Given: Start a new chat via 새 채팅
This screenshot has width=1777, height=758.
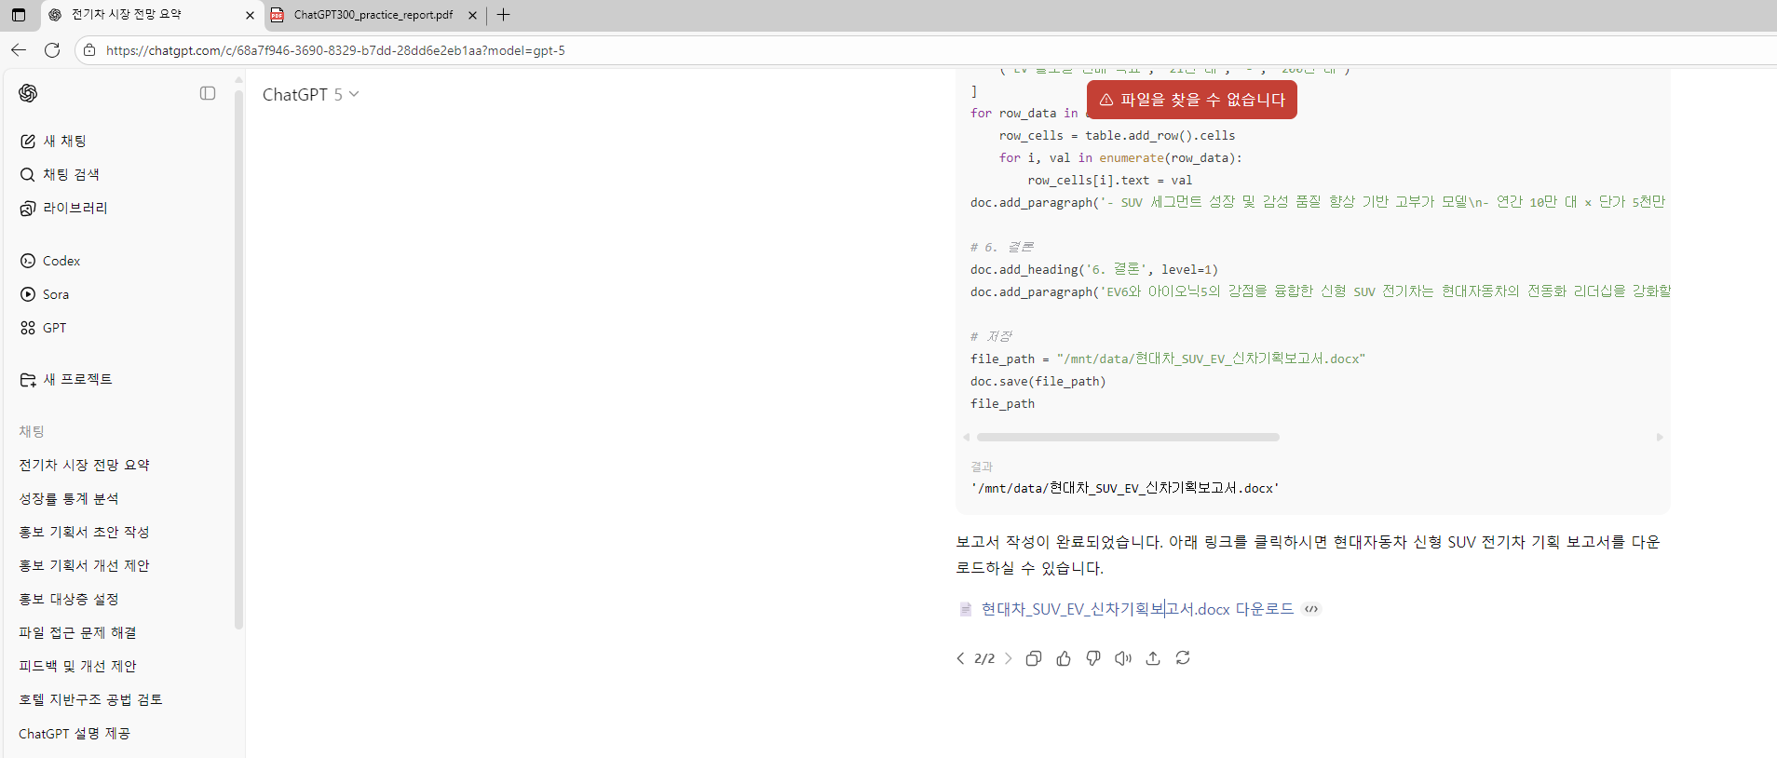Looking at the screenshot, I should click(x=53, y=141).
